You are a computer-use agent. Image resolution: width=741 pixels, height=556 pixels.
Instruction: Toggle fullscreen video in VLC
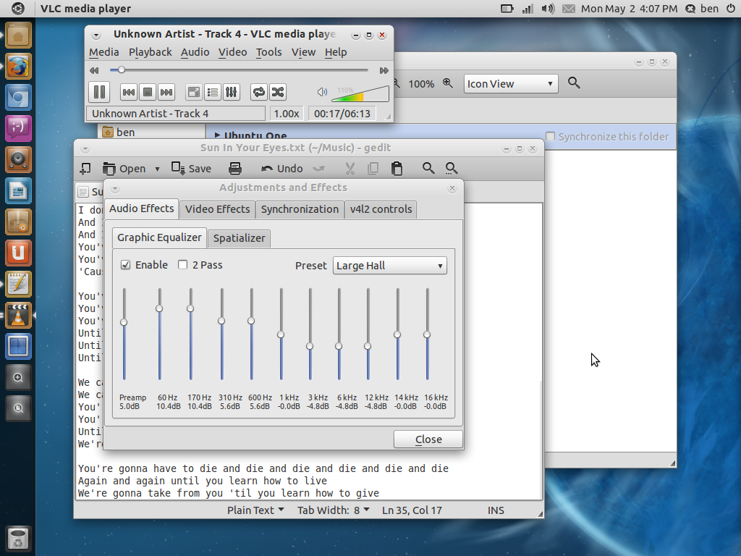coord(194,92)
